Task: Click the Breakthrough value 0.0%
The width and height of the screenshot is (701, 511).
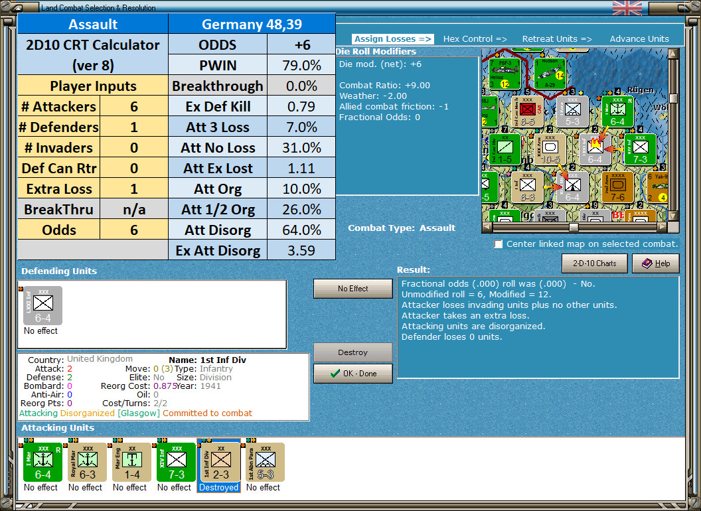Action: [301, 86]
